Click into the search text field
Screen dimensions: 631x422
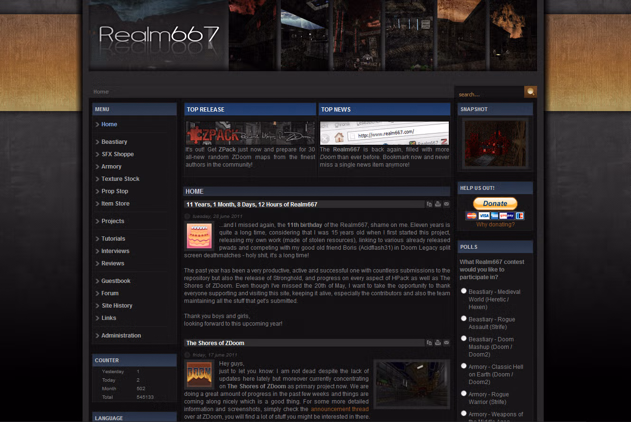pyautogui.click(x=490, y=94)
